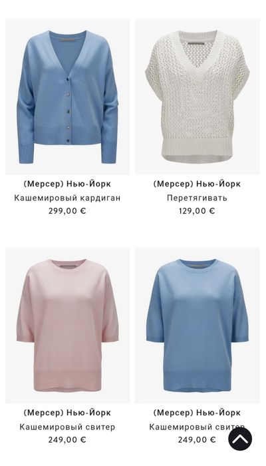Click the button row on the blue cardigan
Viewport: 266px width, 466px height.
coord(68,109)
